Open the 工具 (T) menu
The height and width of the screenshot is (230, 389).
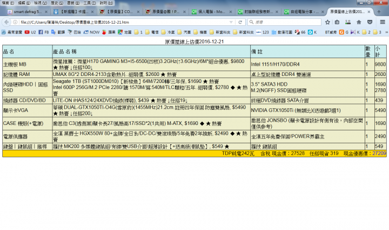(x=90, y=3)
